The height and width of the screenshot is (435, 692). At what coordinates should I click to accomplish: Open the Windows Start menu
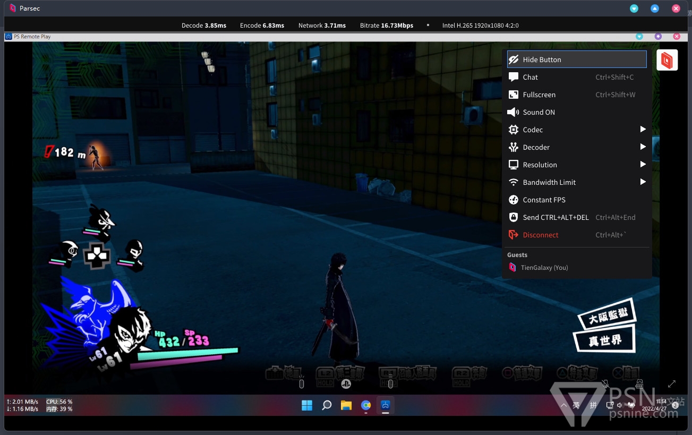point(307,405)
